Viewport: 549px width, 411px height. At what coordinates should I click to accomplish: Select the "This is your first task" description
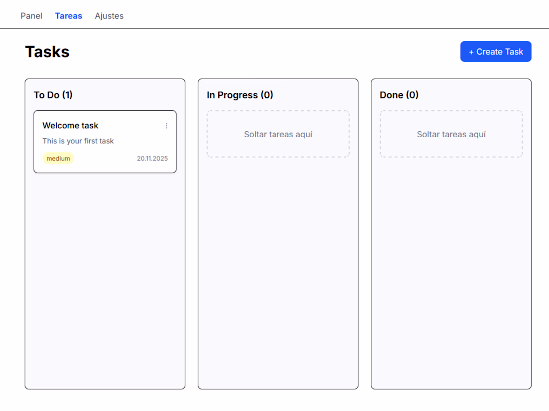[x=78, y=141]
